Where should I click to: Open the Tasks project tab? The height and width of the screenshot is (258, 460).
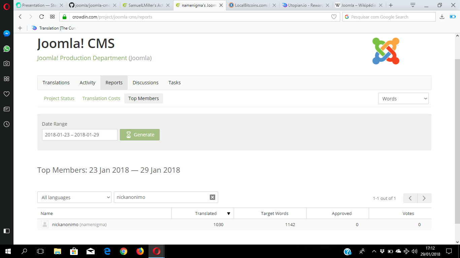coord(174,83)
